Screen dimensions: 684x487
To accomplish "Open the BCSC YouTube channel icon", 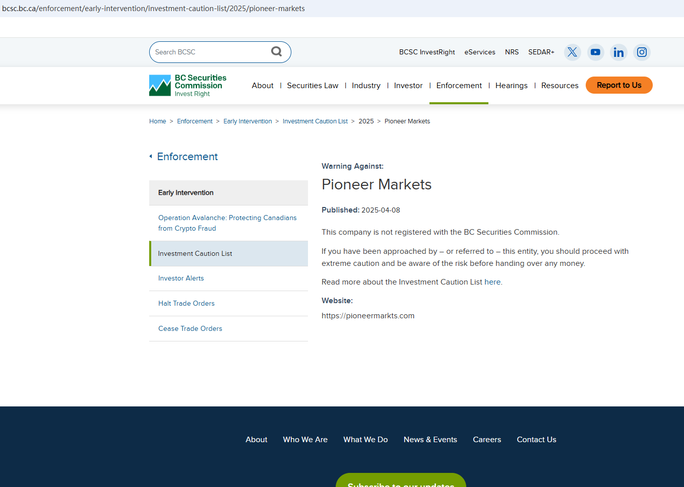I will coord(595,52).
